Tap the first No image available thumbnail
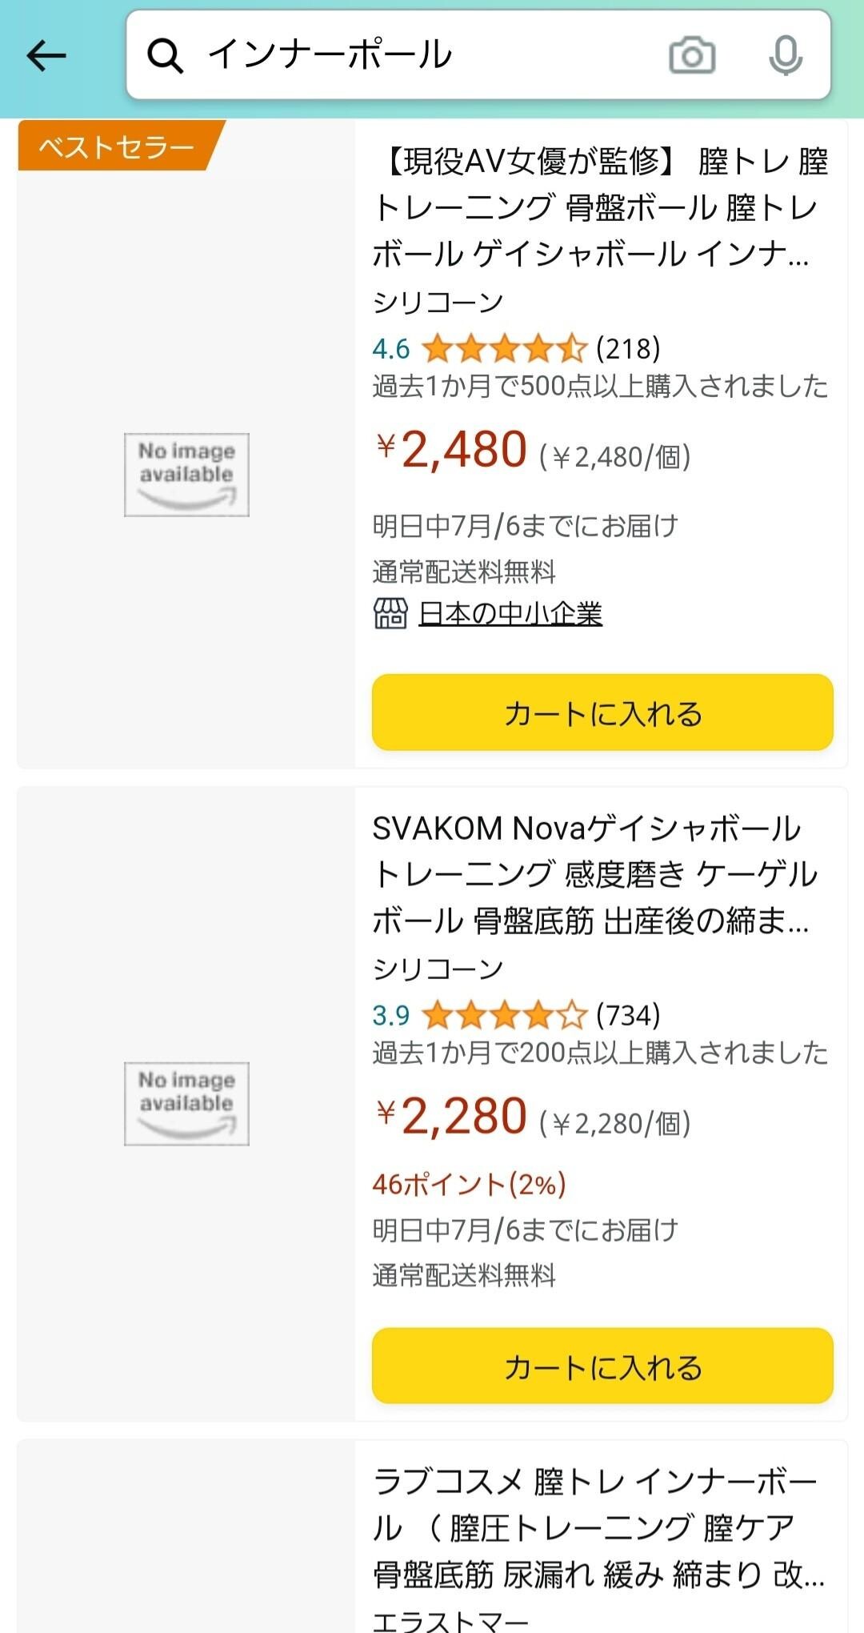This screenshot has width=864, height=1633. (186, 474)
